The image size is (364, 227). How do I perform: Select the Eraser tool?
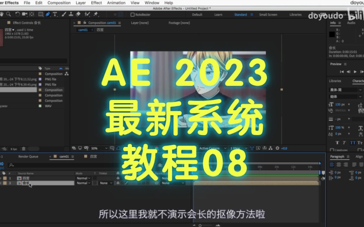point(78,15)
